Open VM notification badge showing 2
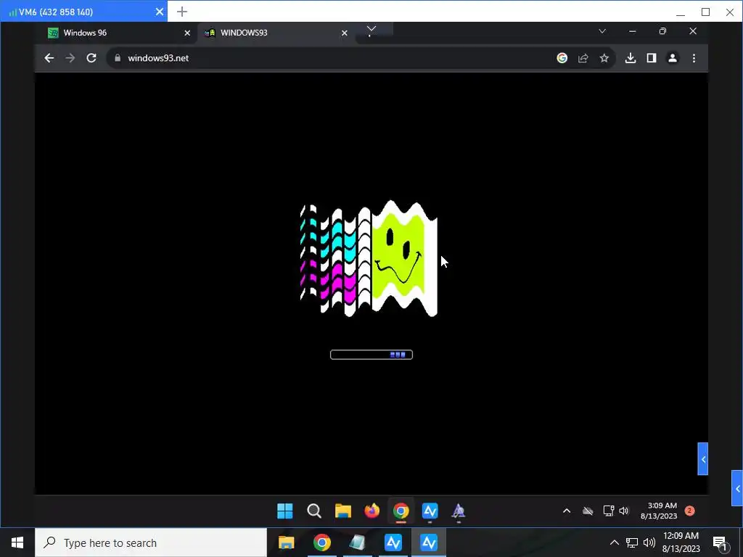Viewport: 743px width, 557px height. point(690,511)
